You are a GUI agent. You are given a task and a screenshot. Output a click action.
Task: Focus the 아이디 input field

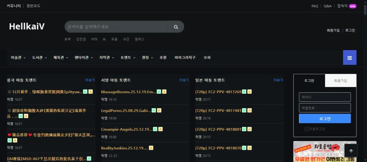[325, 97]
